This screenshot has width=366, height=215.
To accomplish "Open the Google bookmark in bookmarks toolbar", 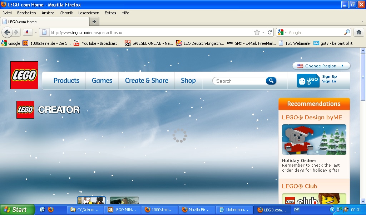I will 11,43.
